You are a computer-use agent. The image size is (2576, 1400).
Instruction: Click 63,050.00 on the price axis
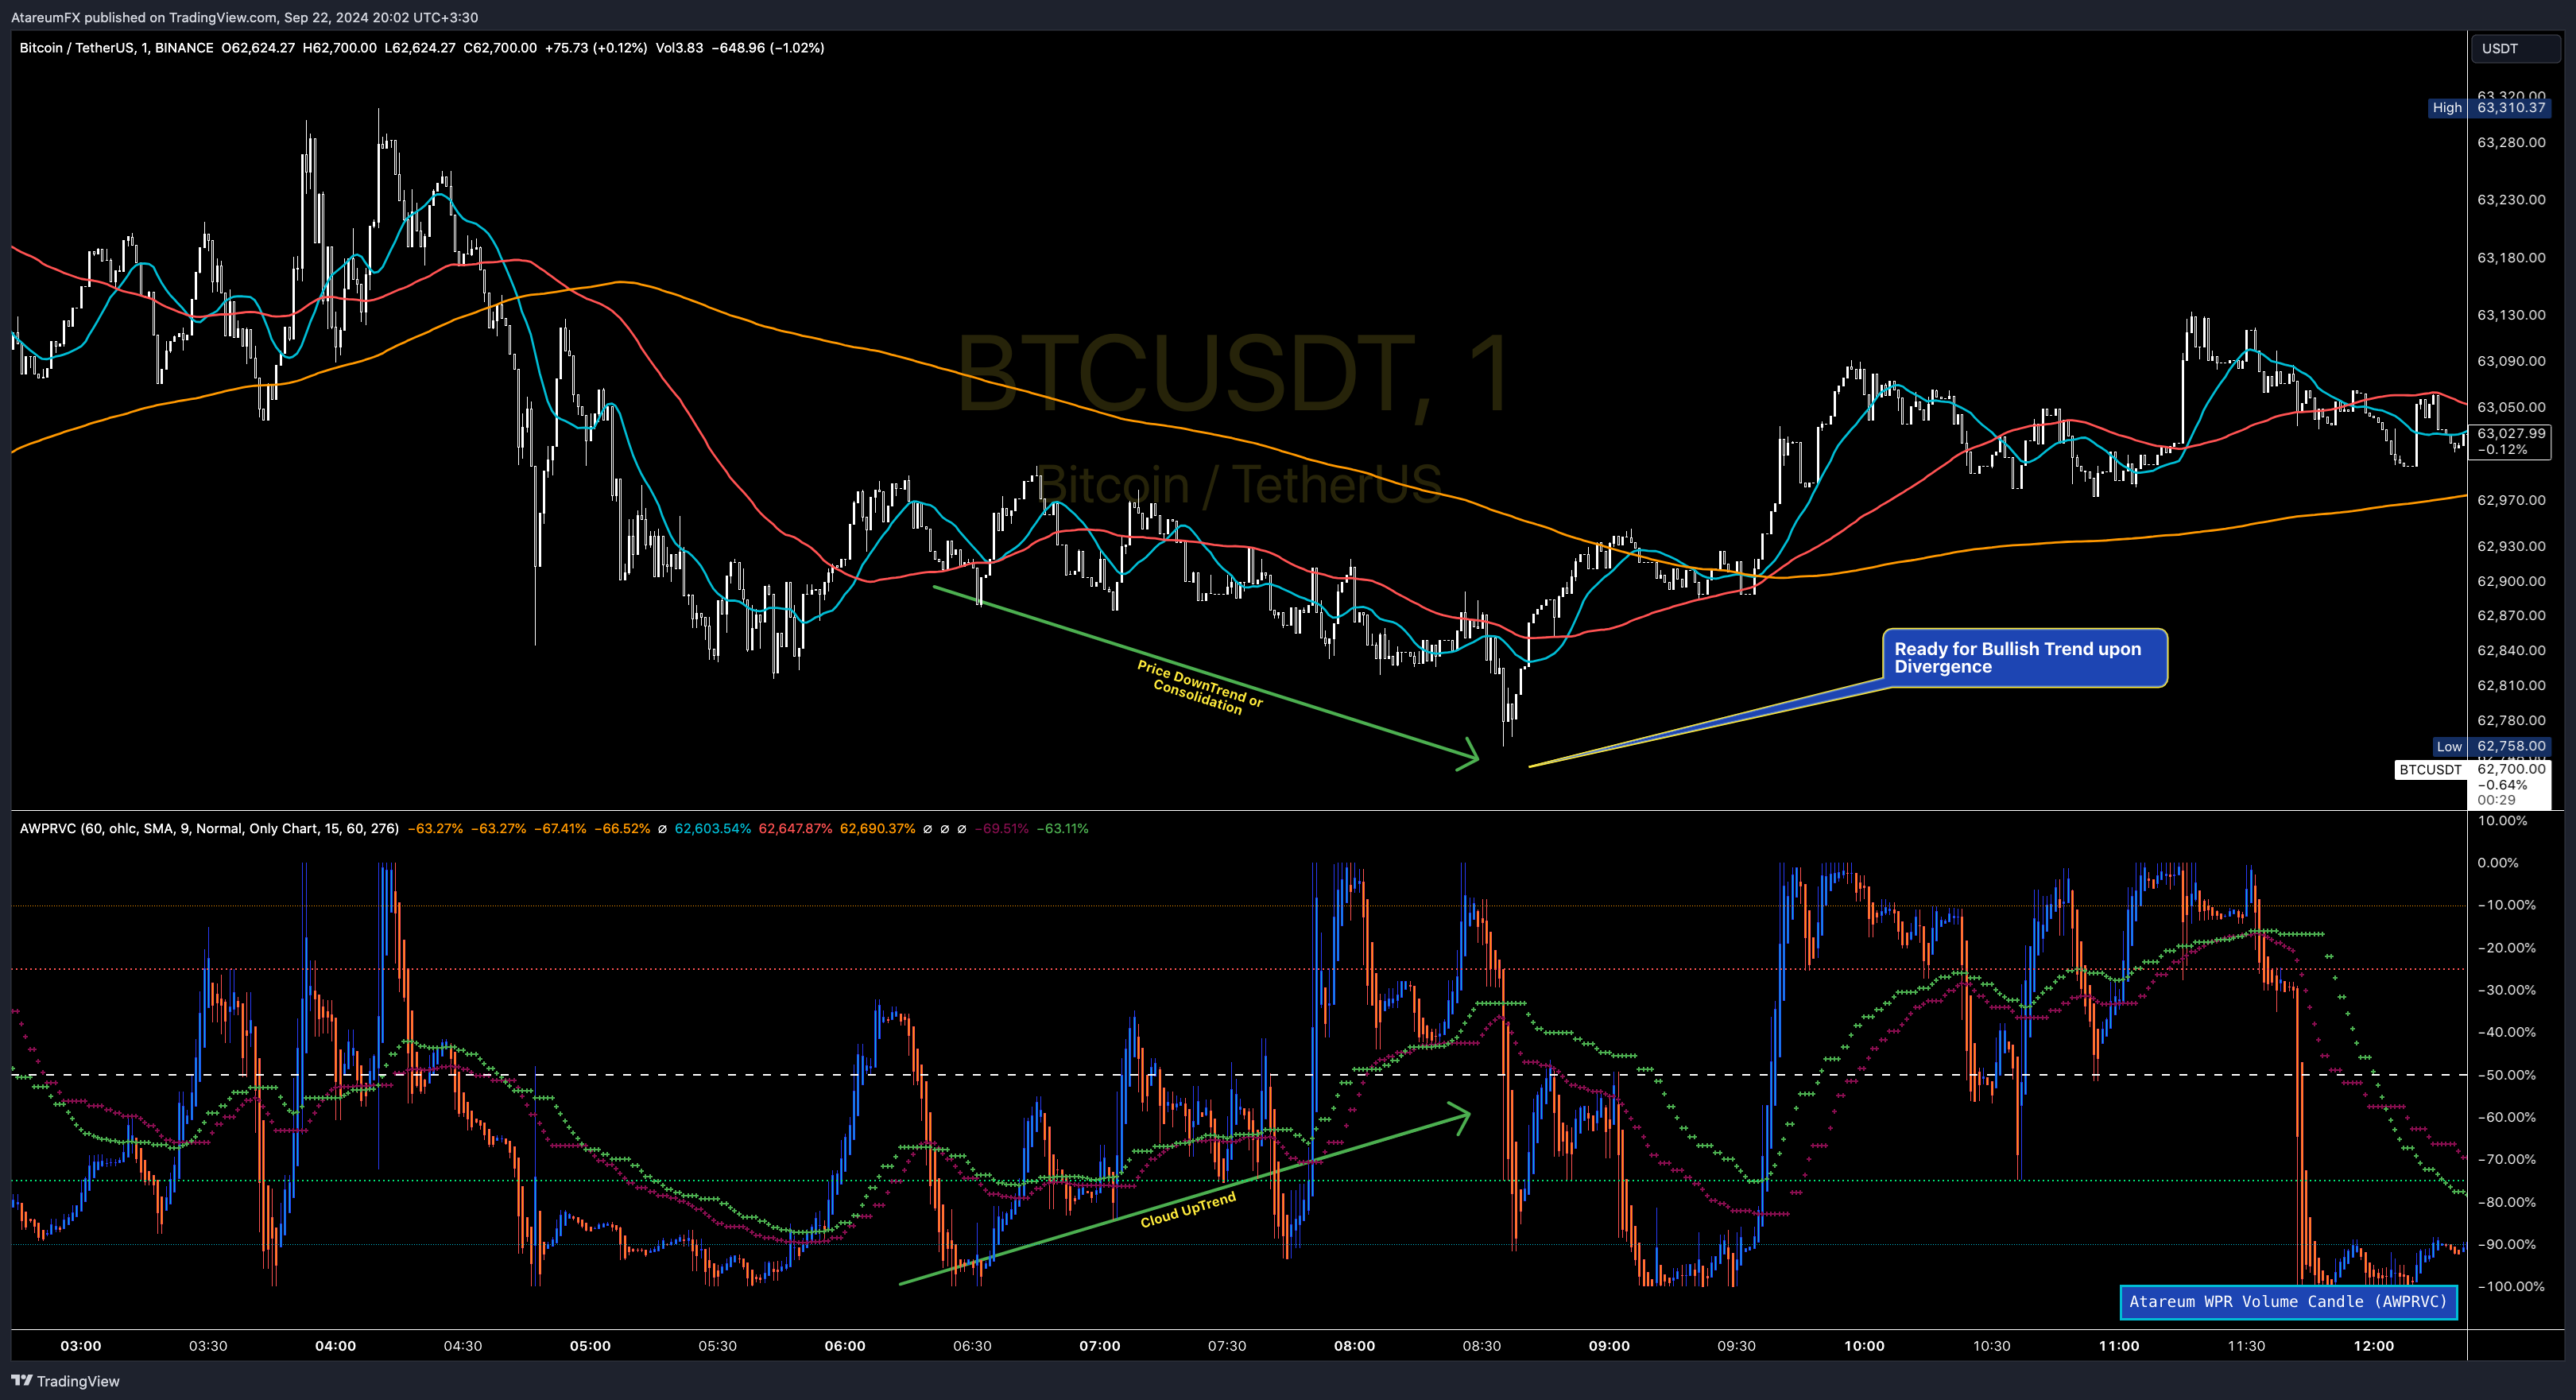point(2511,407)
